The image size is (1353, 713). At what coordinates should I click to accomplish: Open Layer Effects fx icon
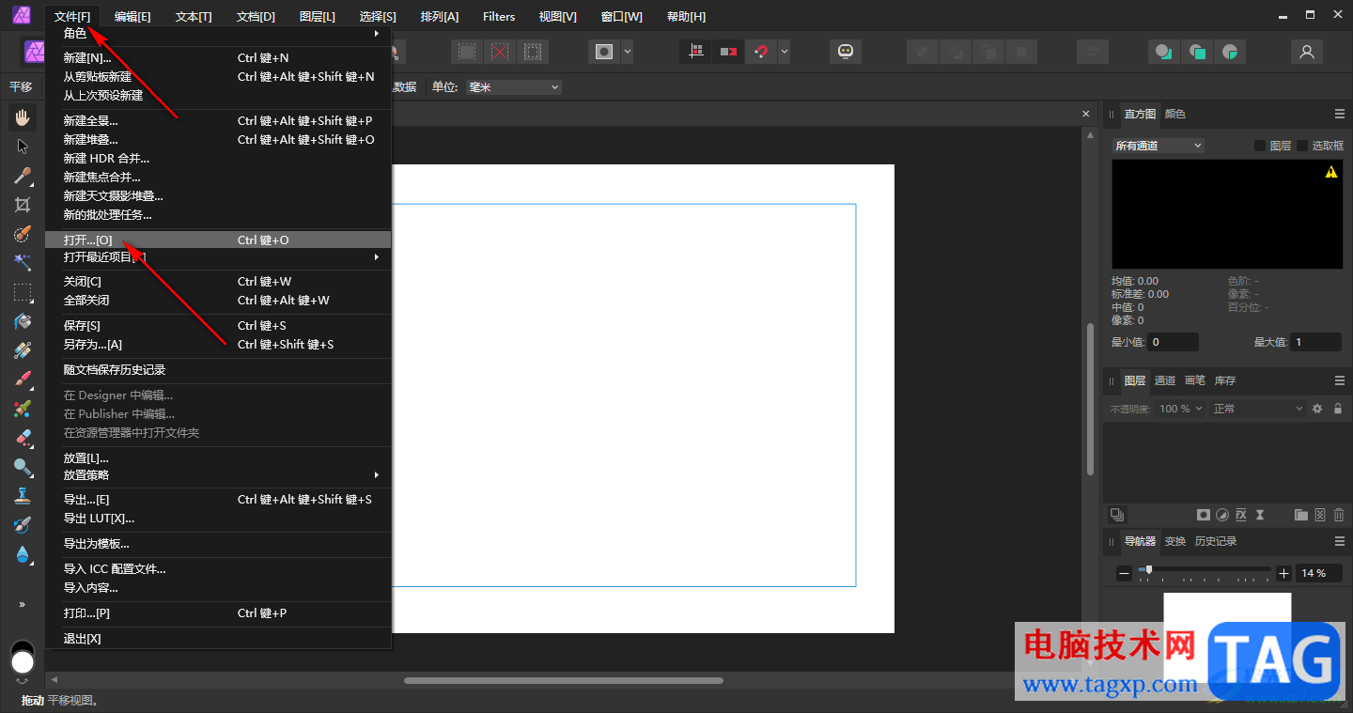tap(1241, 515)
